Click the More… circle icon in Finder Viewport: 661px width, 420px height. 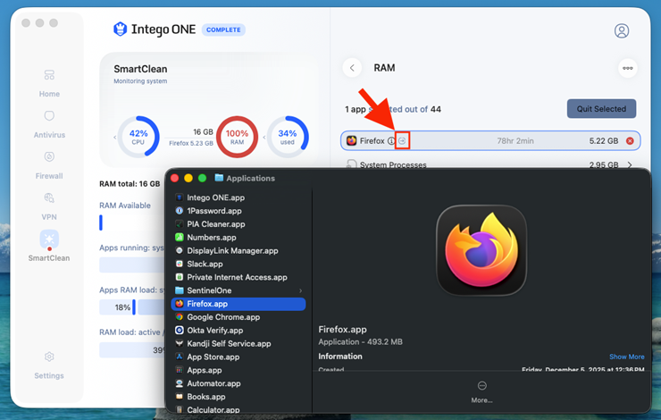tap(481, 385)
